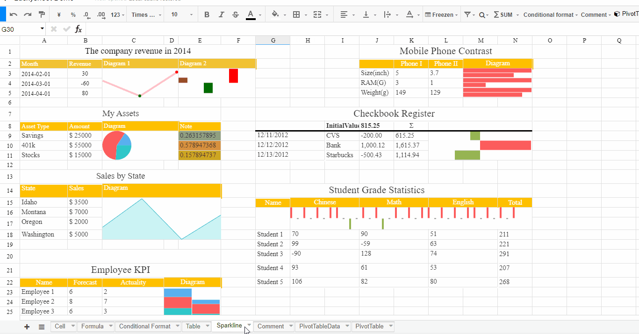Image resolution: width=639 pixels, height=334 pixels.
Task: Increase decimal places
Action: pos(101,15)
